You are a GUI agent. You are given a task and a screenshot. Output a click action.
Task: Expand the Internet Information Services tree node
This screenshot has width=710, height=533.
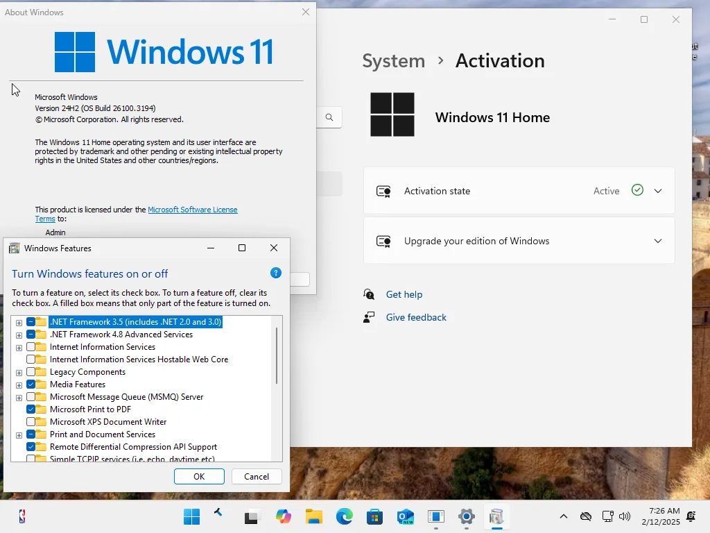(x=19, y=347)
